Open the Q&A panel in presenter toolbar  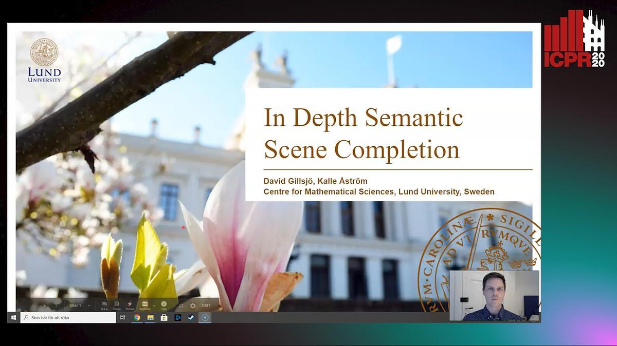pyautogui.click(x=104, y=305)
